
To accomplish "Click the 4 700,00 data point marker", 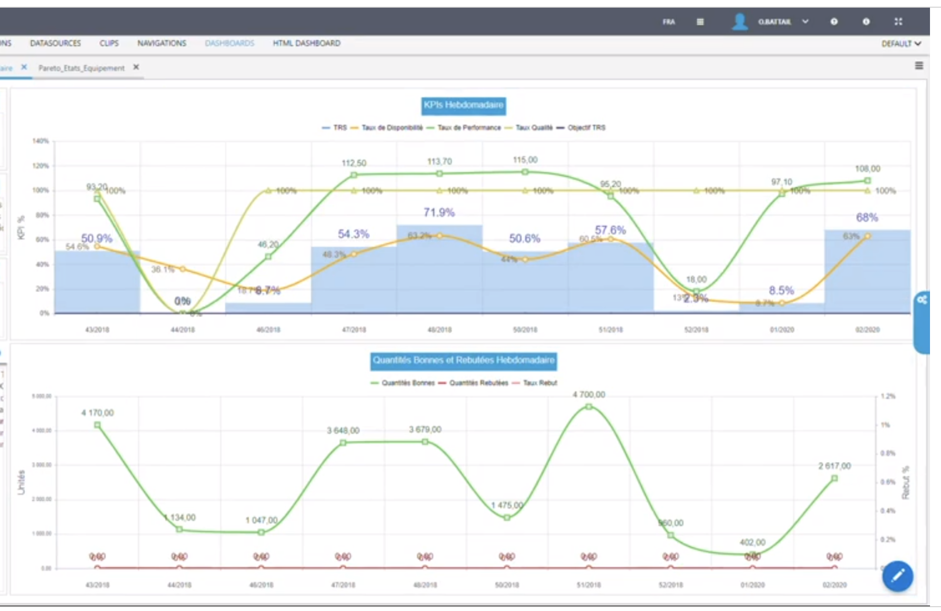I will pos(589,406).
